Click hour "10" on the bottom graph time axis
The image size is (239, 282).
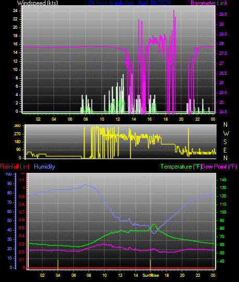(x=104, y=275)
